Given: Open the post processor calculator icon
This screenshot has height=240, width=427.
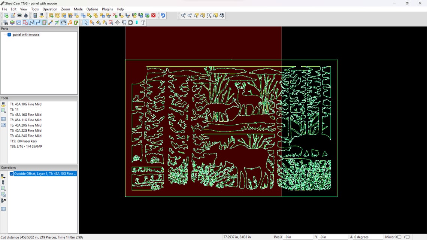Looking at the screenshot, I should [x=36, y=15].
